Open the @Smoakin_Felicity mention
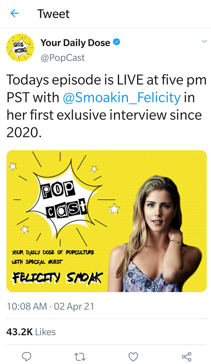The height and width of the screenshot is (364, 211). [x=122, y=97]
